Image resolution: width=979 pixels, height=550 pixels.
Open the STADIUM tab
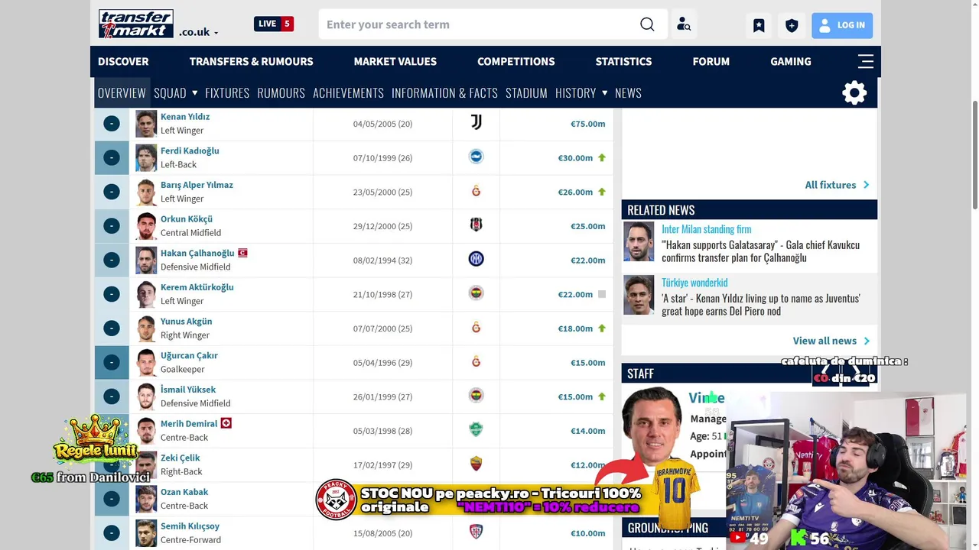pos(526,92)
